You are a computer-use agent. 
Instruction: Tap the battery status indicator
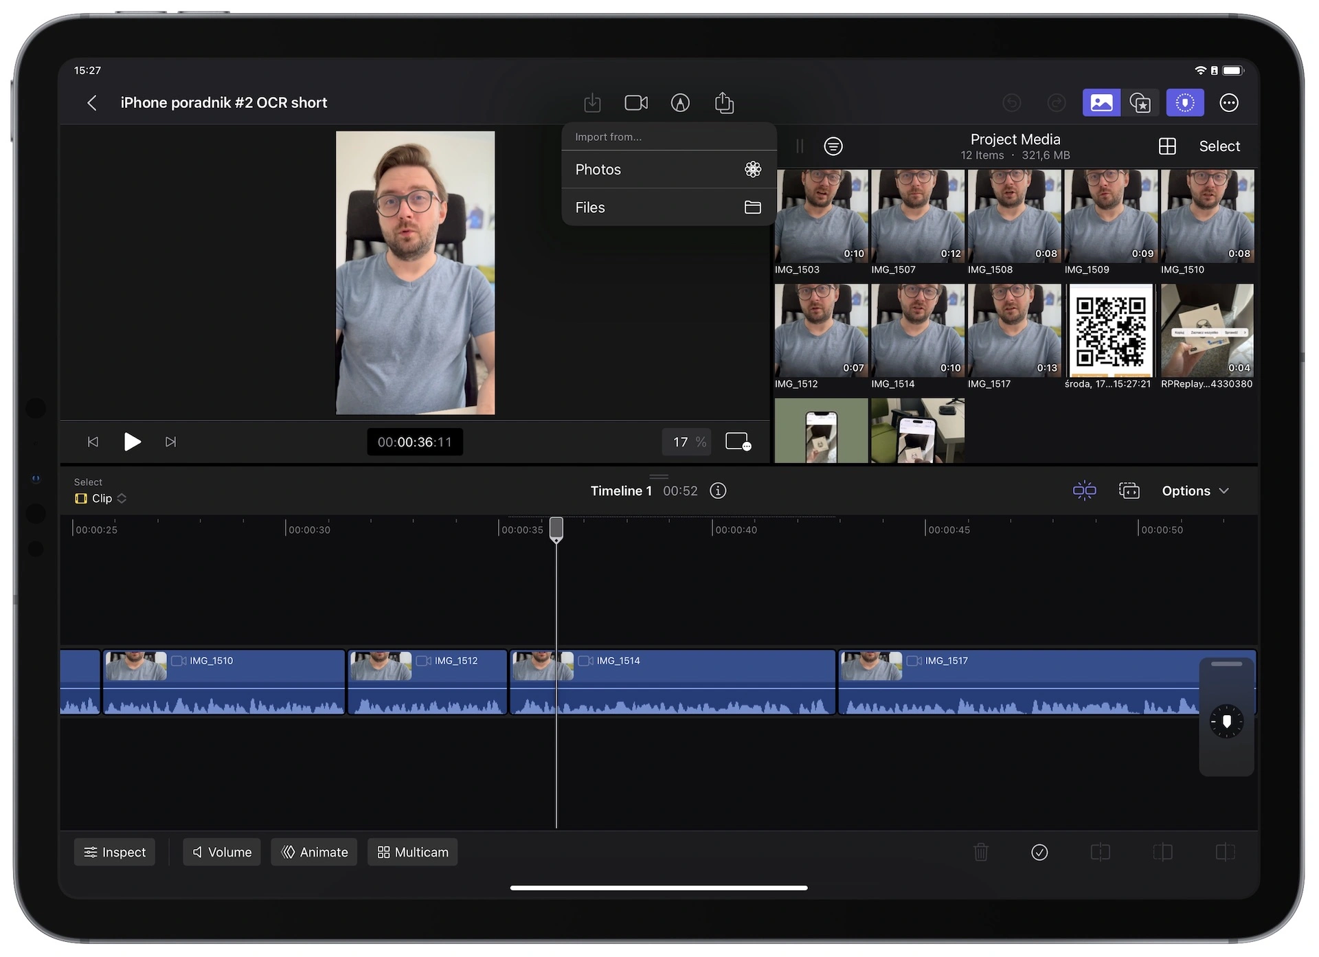pos(1233,70)
